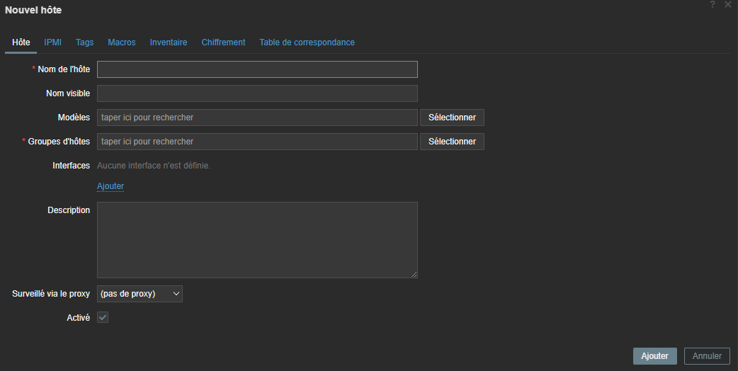738x371 pixels.
Task: Click the Groupes d'hôtes search field
Action: 257,142
